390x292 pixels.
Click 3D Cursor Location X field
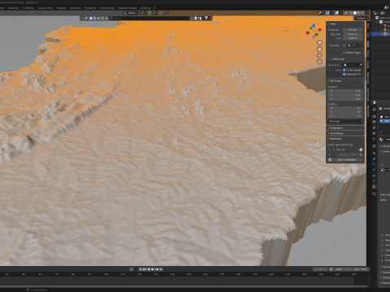[x=345, y=91]
